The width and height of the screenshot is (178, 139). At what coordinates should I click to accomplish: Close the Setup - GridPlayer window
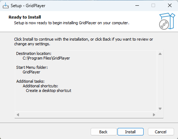[x=170, y=5]
